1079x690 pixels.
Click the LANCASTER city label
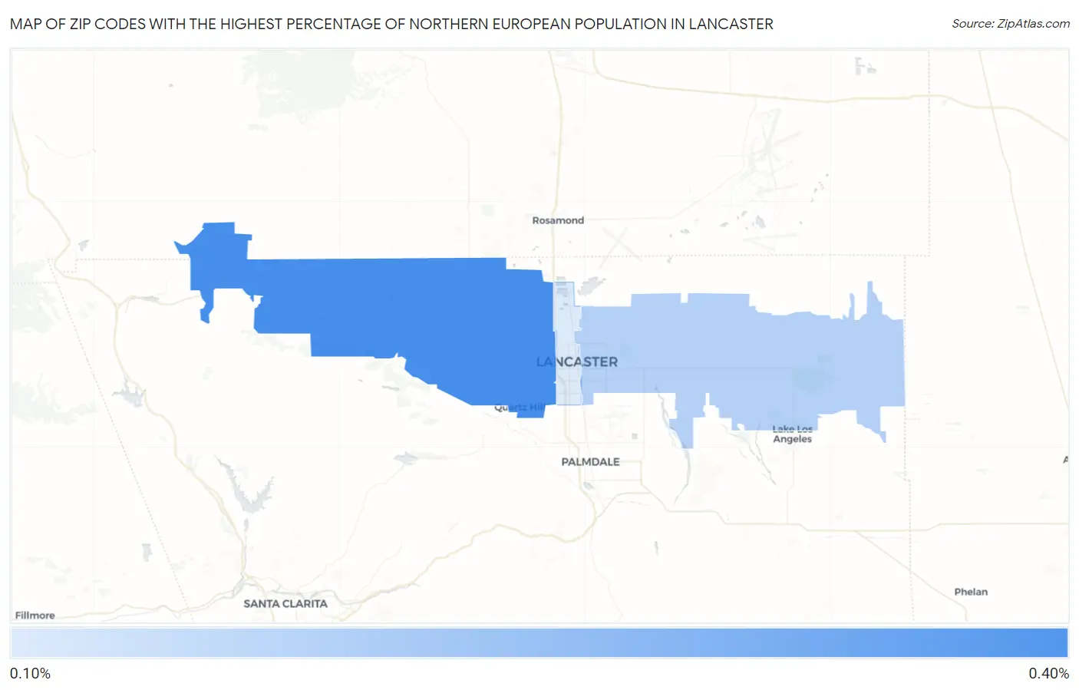coord(577,362)
